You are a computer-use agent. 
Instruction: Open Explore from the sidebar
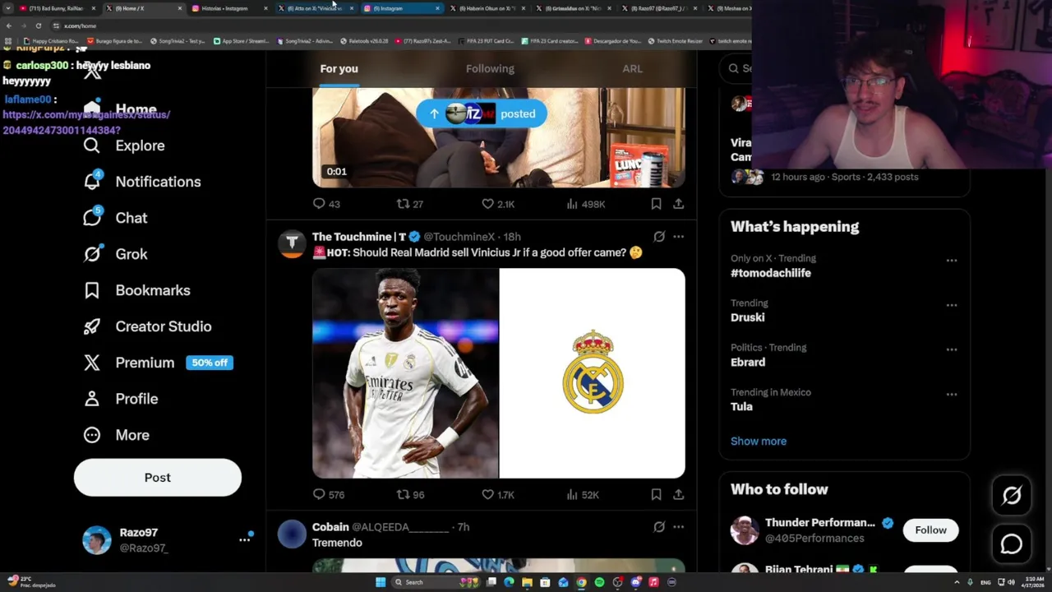tap(124, 146)
